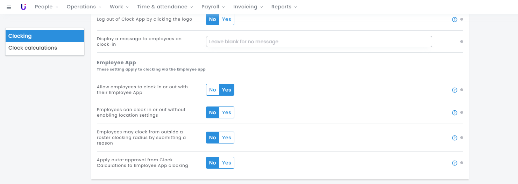This screenshot has width=518, height=184.
Task: Expand the People dropdown menu
Action: [47, 7]
